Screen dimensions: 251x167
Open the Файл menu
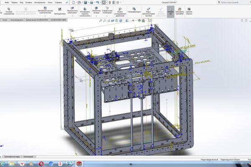pyautogui.click(x=7, y=3)
